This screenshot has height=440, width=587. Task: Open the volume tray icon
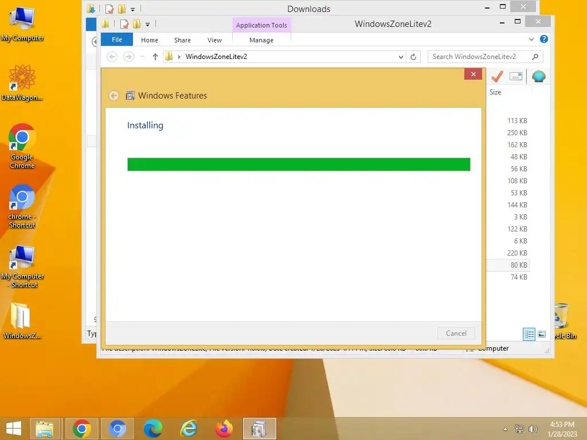533,429
